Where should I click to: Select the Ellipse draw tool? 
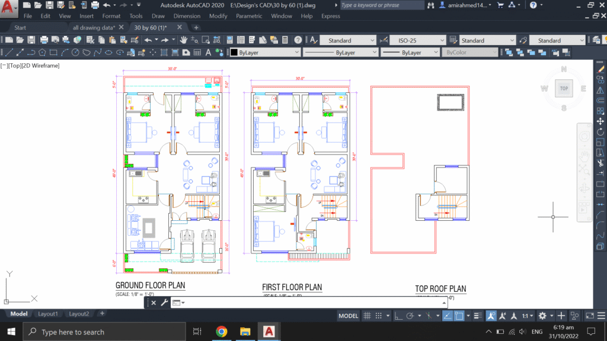point(109,53)
